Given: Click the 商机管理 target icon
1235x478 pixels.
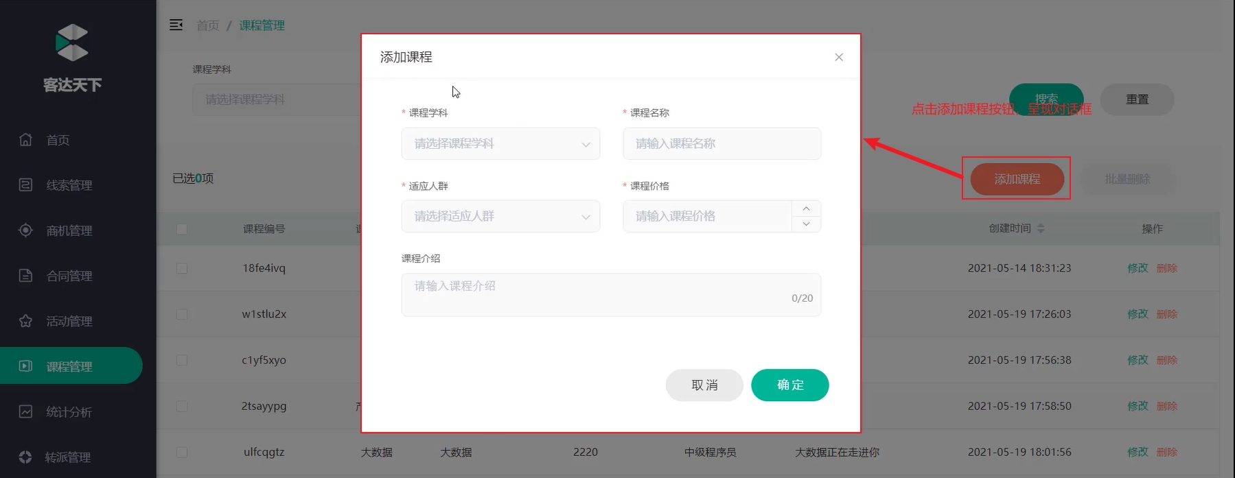Looking at the screenshot, I should [26, 230].
